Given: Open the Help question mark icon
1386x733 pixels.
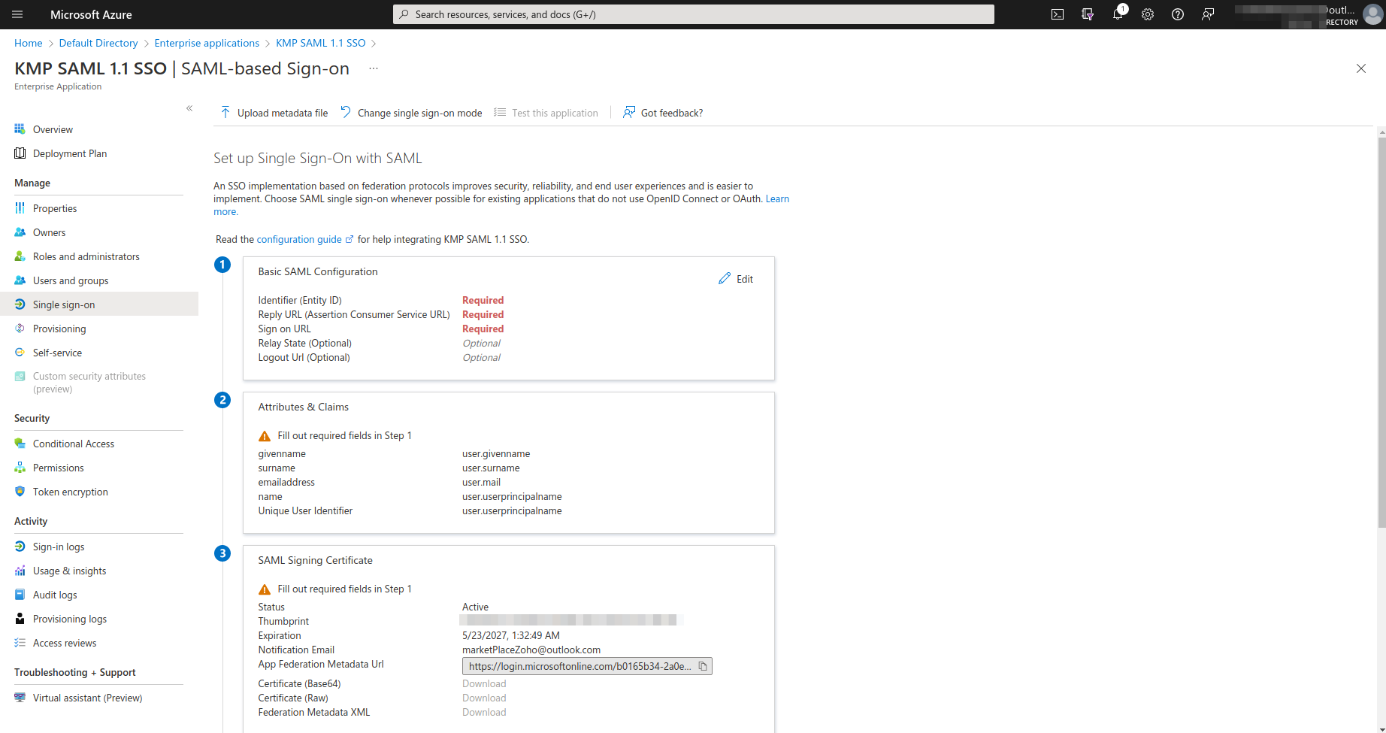Looking at the screenshot, I should [x=1178, y=14].
